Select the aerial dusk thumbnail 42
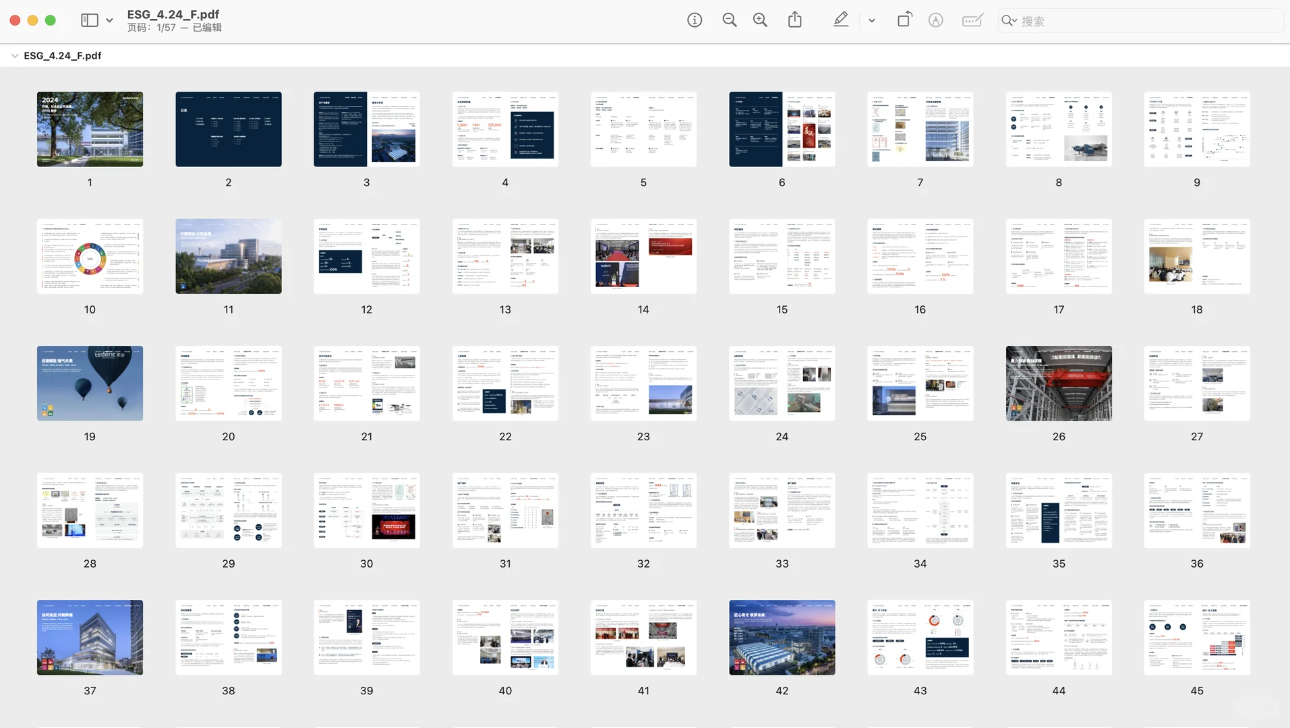Viewport: 1290px width, 728px height. click(782, 638)
